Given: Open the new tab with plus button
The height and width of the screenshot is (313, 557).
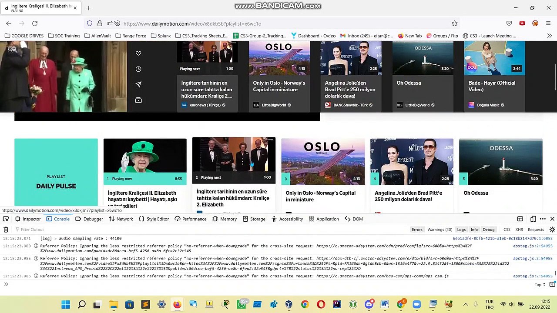Looking at the screenshot, I should click(88, 8).
